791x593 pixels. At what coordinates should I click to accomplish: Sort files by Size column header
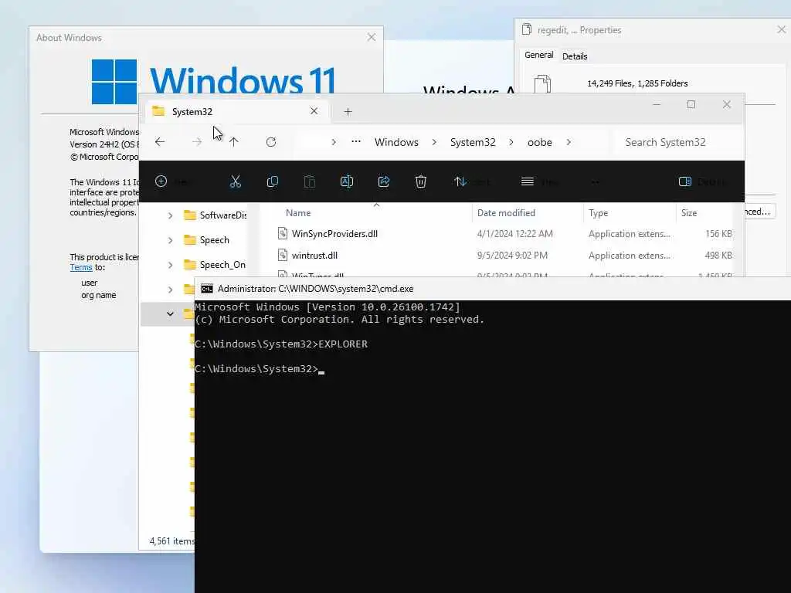[x=688, y=213]
